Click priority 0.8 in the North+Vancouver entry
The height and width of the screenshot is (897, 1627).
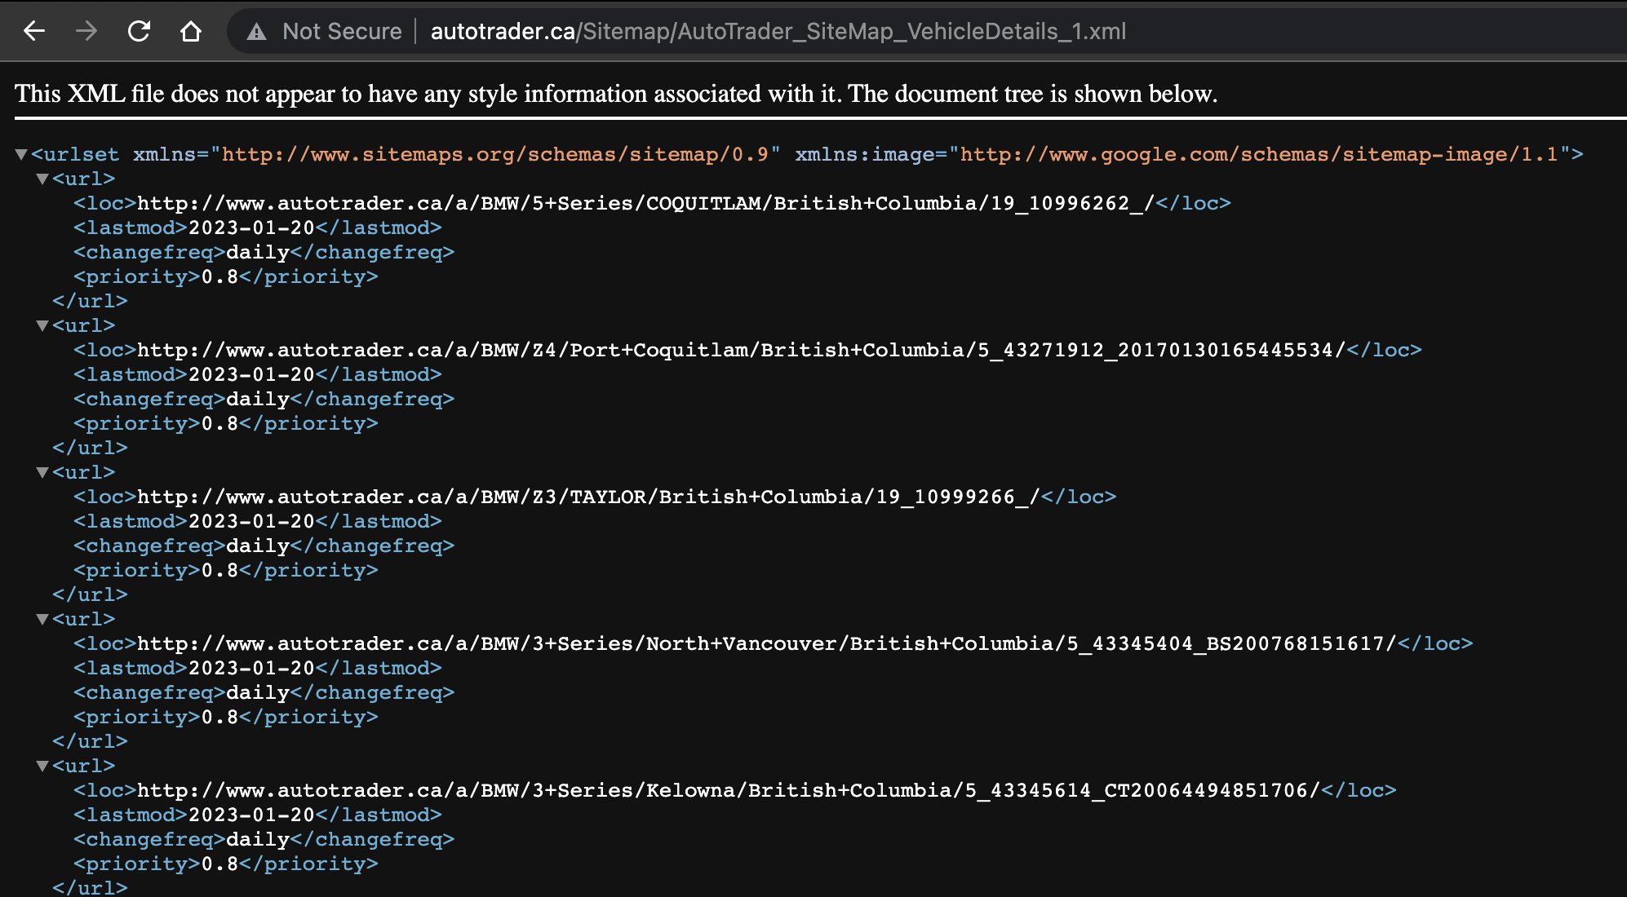tap(219, 717)
